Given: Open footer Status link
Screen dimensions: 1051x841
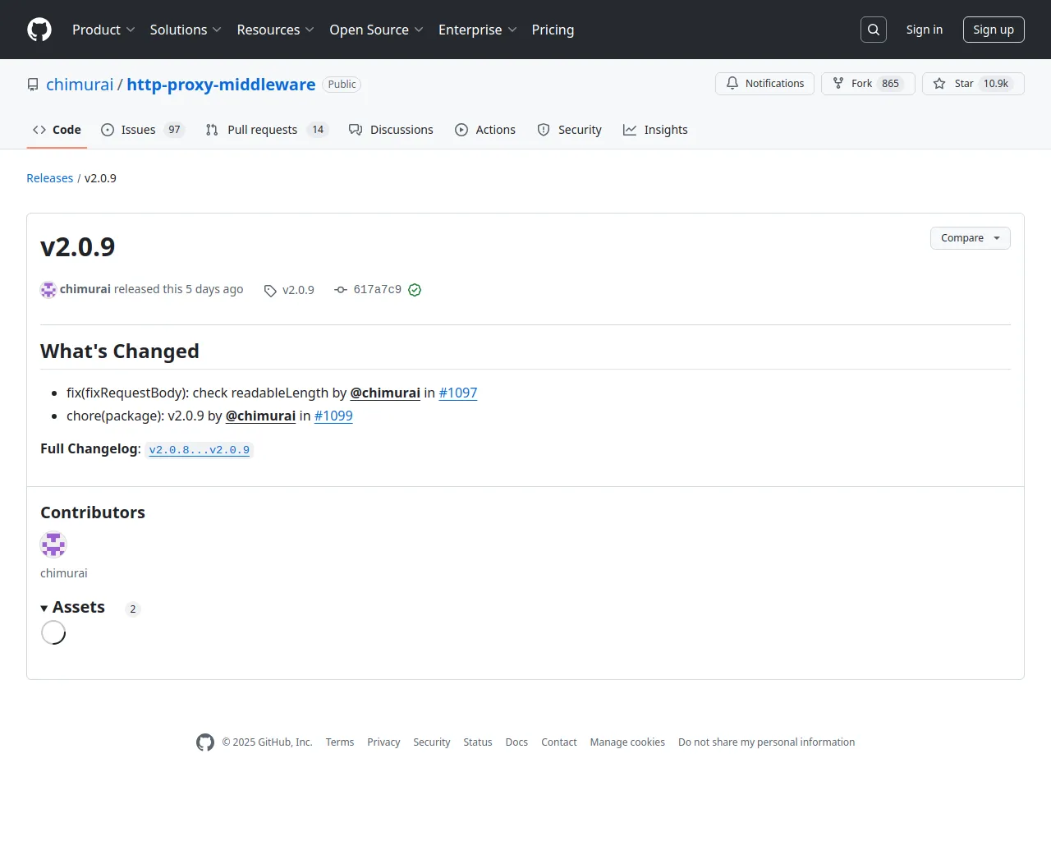Looking at the screenshot, I should (478, 742).
